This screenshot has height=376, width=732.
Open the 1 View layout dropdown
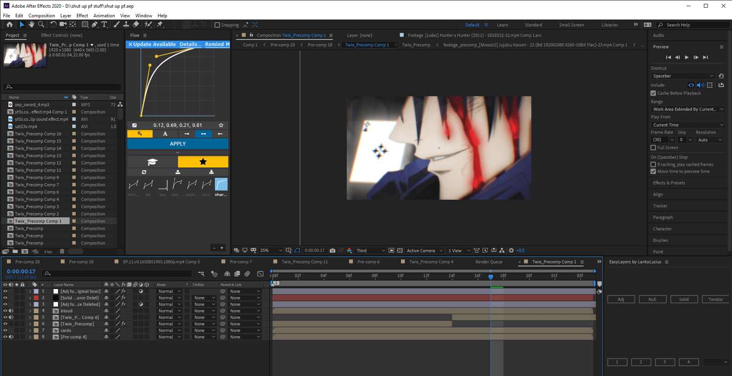[x=459, y=250]
